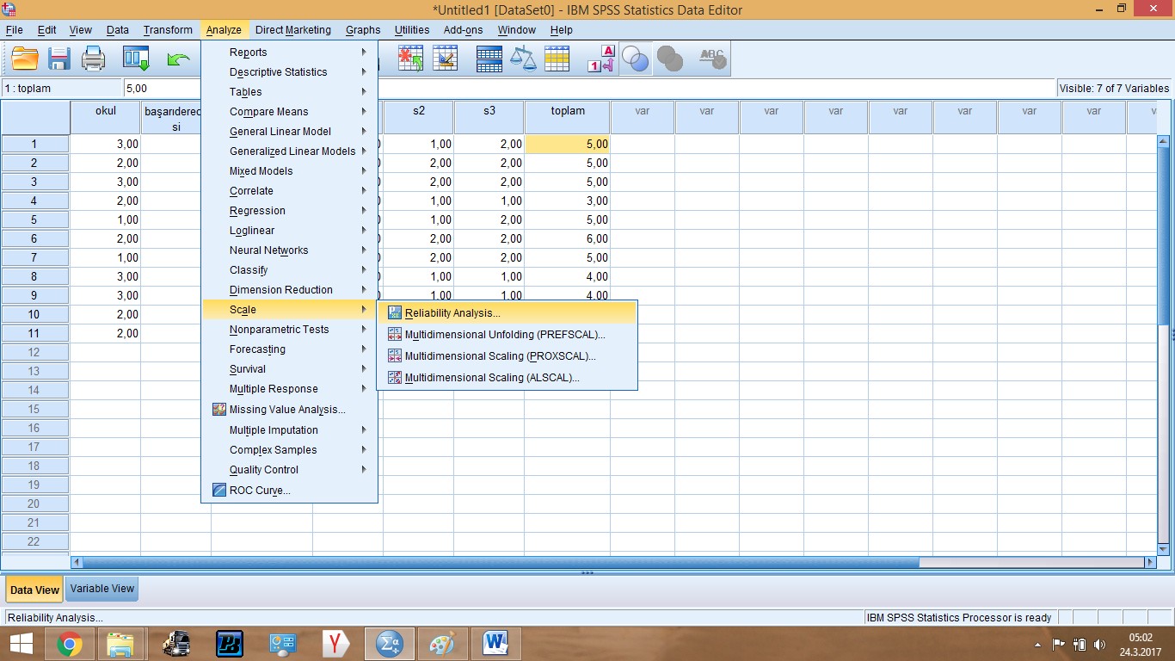The image size is (1175, 661).
Task: Open the Yandex browser taskbar icon
Action: click(335, 644)
